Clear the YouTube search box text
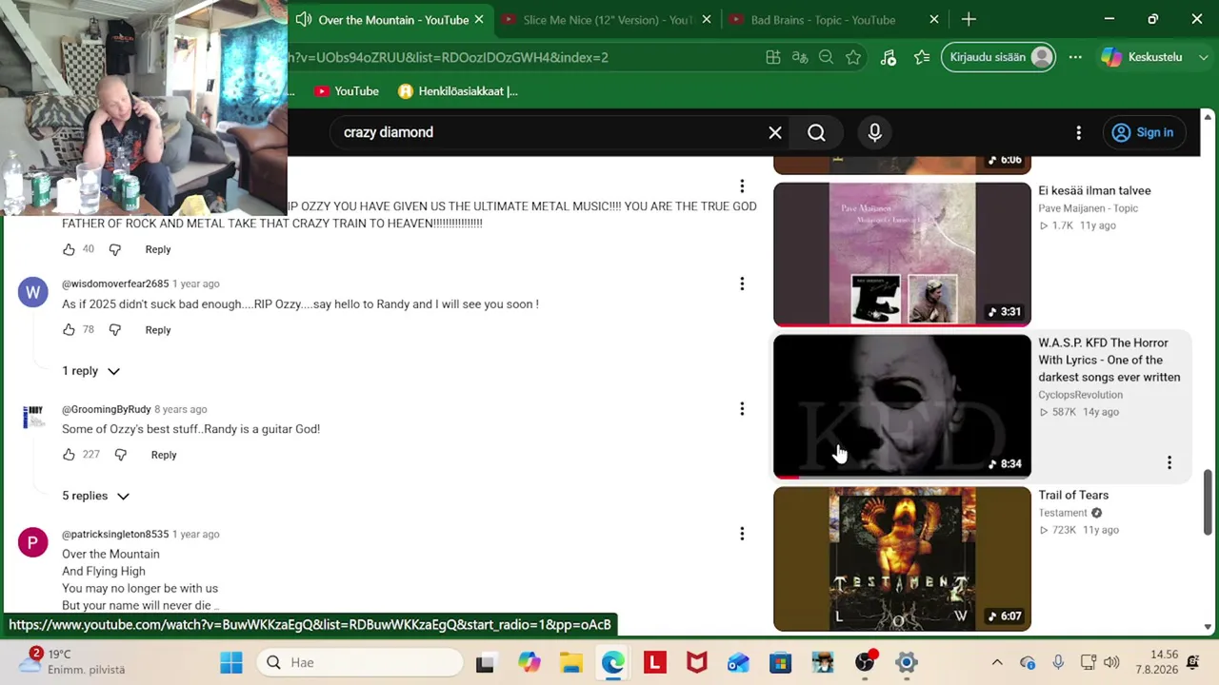Viewport: 1219px width, 685px height. tap(775, 132)
